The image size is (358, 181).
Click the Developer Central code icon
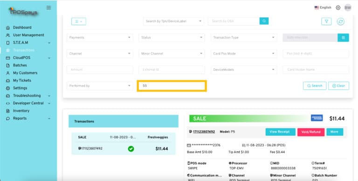point(8,103)
